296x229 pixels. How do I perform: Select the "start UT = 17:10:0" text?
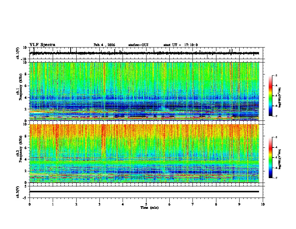pyautogui.click(x=181, y=45)
